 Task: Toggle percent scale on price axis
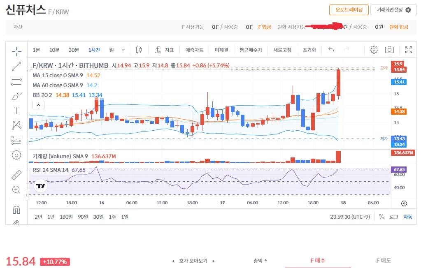(381, 217)
